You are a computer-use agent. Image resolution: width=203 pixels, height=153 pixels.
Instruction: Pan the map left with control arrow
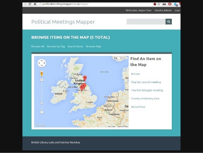coord(39,63)
